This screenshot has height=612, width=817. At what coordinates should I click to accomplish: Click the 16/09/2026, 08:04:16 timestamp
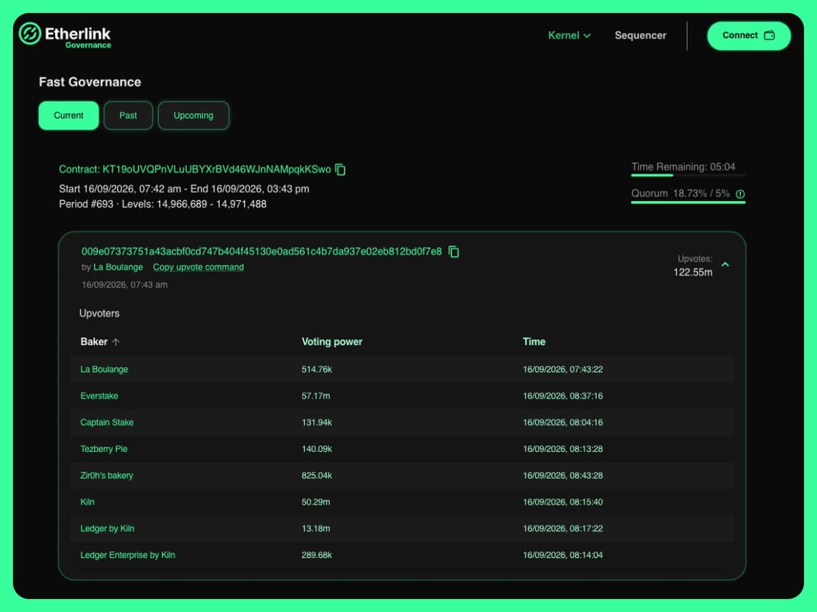563,423
